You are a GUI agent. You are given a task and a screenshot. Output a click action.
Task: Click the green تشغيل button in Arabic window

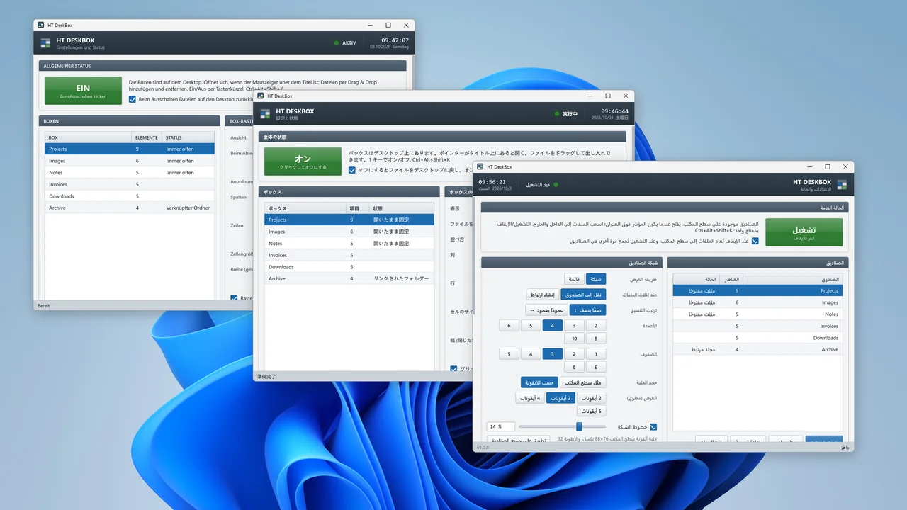click(x=804, y=232)
